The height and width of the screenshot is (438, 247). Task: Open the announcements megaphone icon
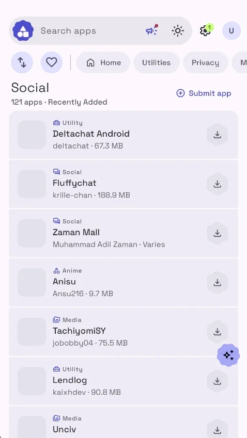click(152, 30)
